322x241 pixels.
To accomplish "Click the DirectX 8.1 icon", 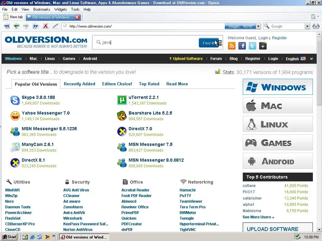I will [x=15, y=163].
